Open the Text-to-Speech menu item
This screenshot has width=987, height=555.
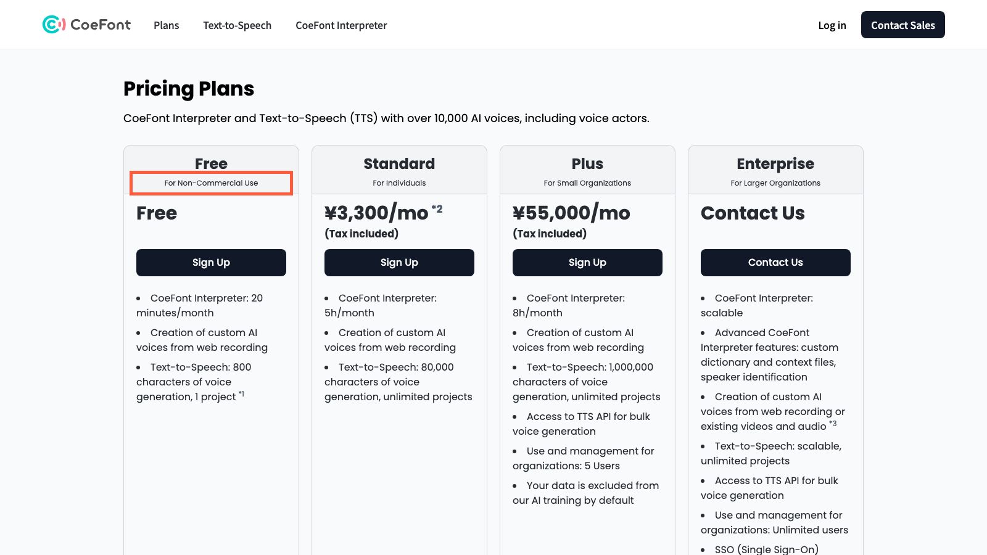point(237,25)
